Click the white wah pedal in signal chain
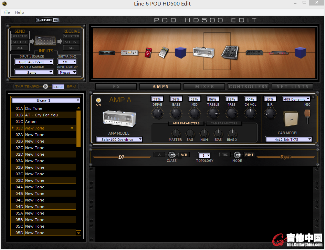Screen dimensions: 325x250 click(163, 52)
